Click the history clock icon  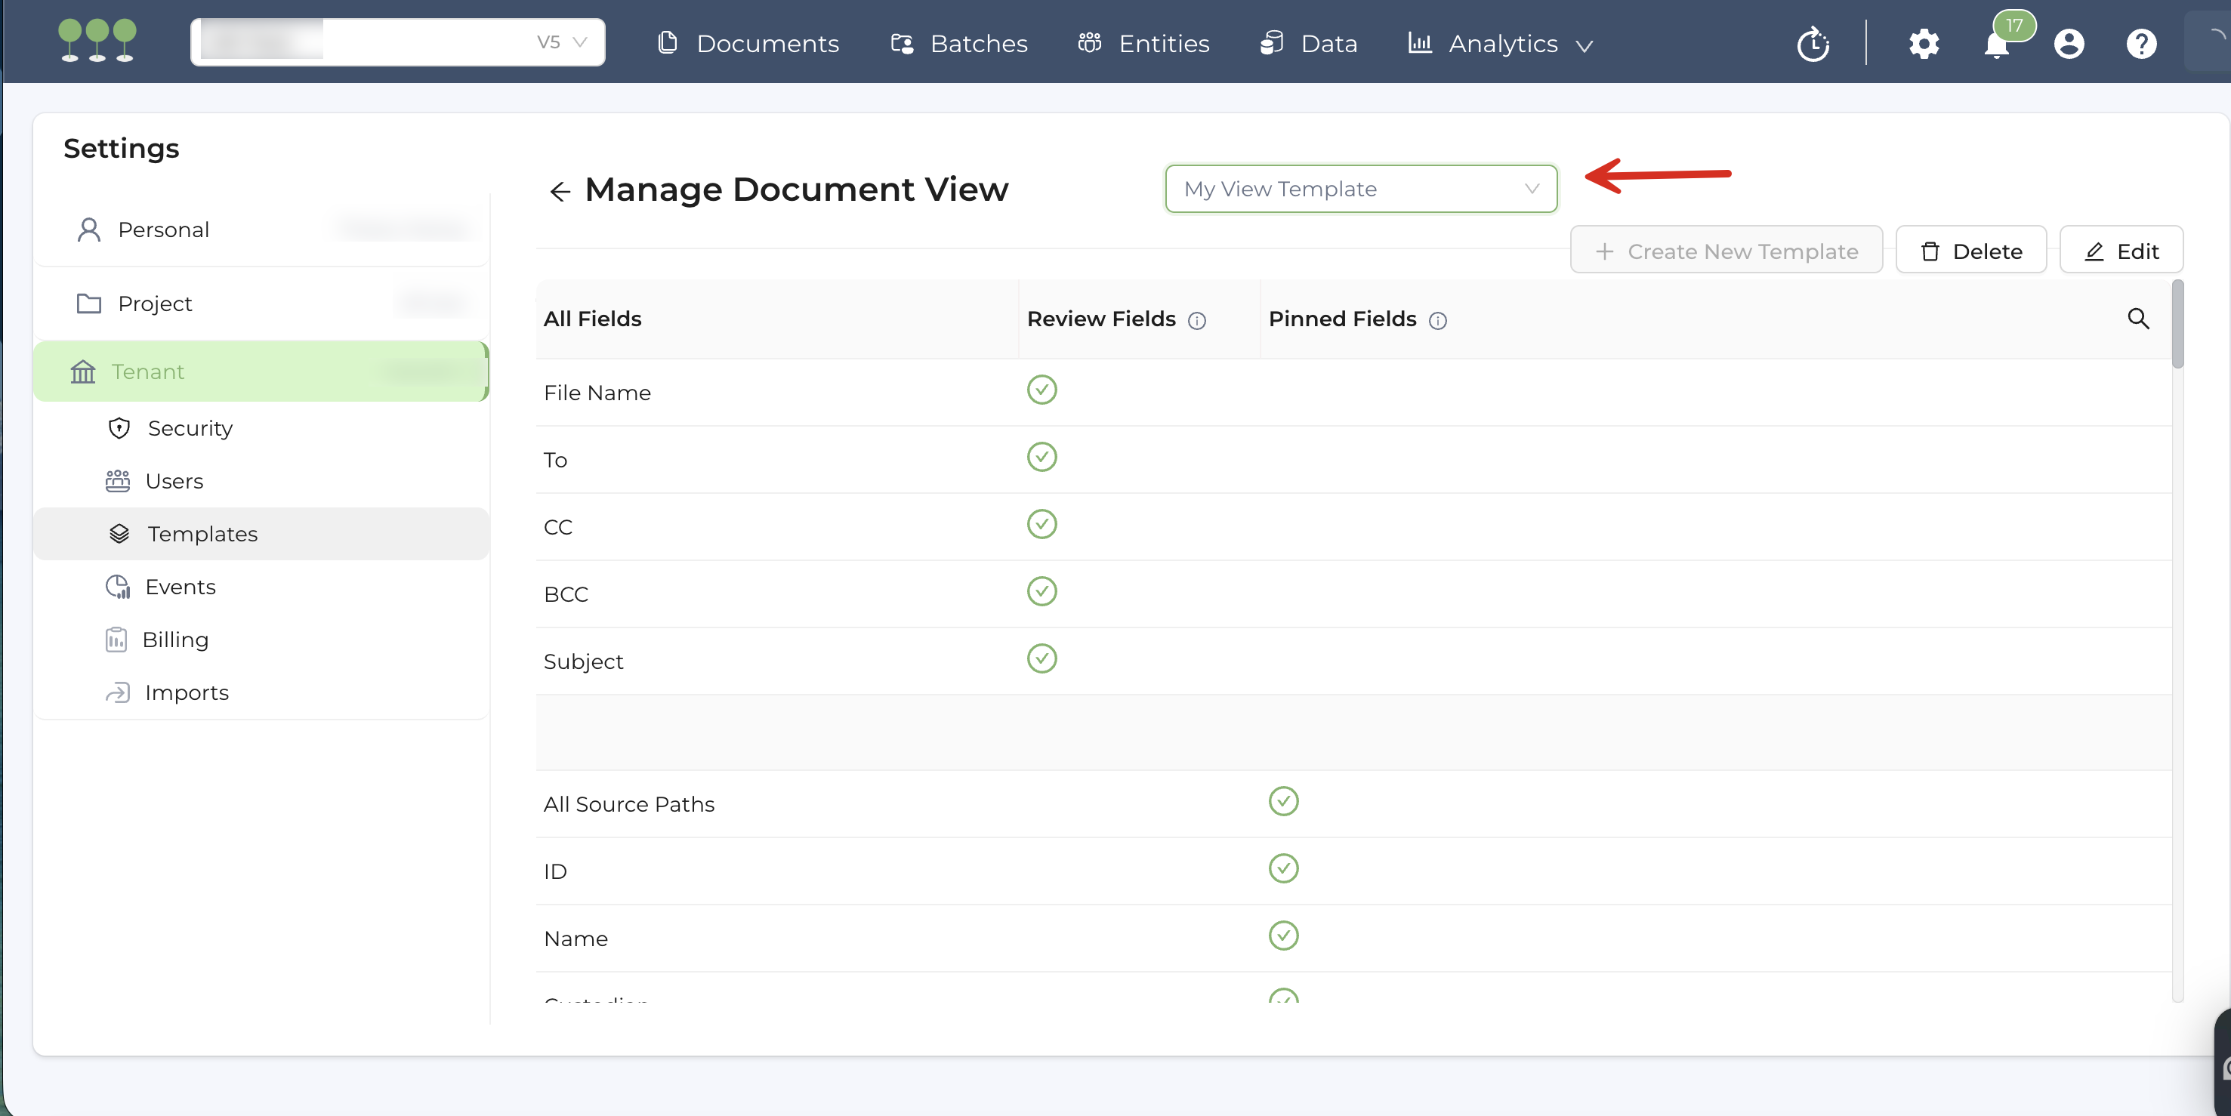click(x=1813, y=44)
